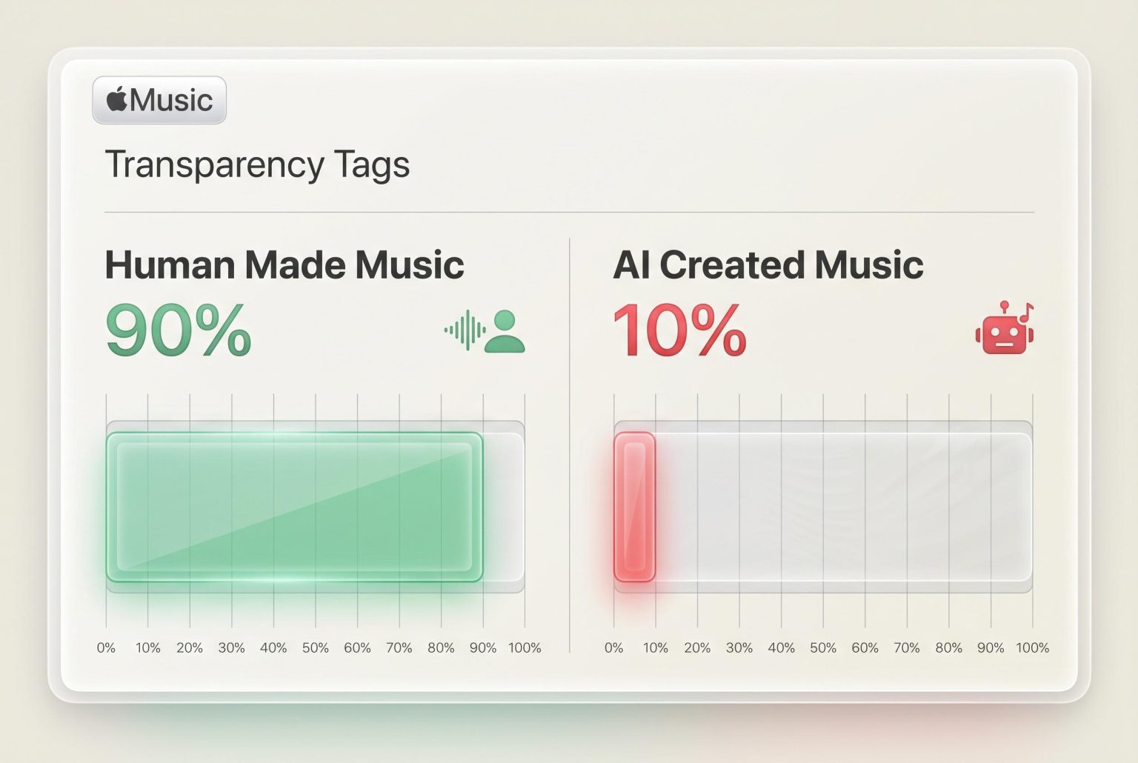Select the Human Made Music heading
Viewport: 1138px width, 763px height.
[x=284, y=265]
